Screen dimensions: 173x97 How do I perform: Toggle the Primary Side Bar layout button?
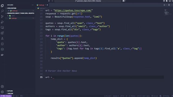(x=167, y=1)
